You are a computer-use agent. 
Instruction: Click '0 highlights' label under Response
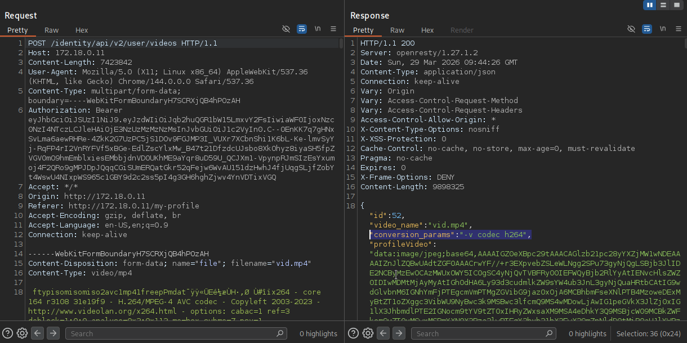(586, 333)
